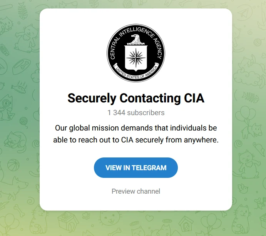This screenshot has height=236, width=266.
Task: Click the heart doodle below the card
Action: click(149, 218)
